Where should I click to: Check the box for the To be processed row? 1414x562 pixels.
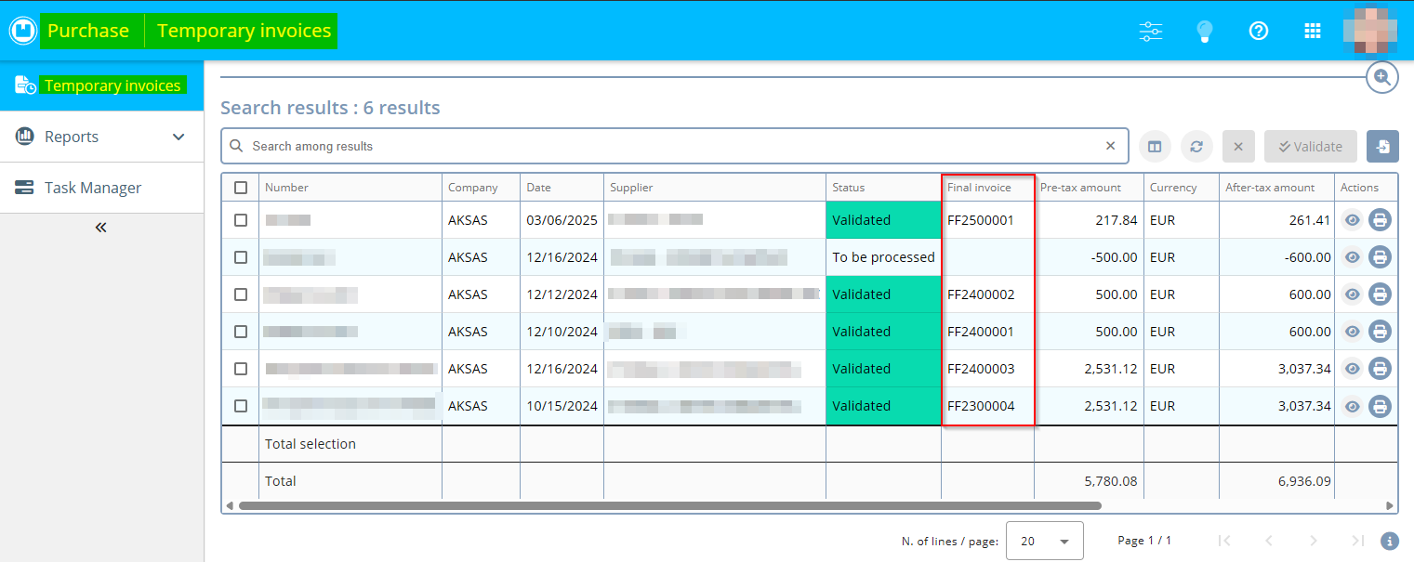pyautogui.click(x=241, y=257)
